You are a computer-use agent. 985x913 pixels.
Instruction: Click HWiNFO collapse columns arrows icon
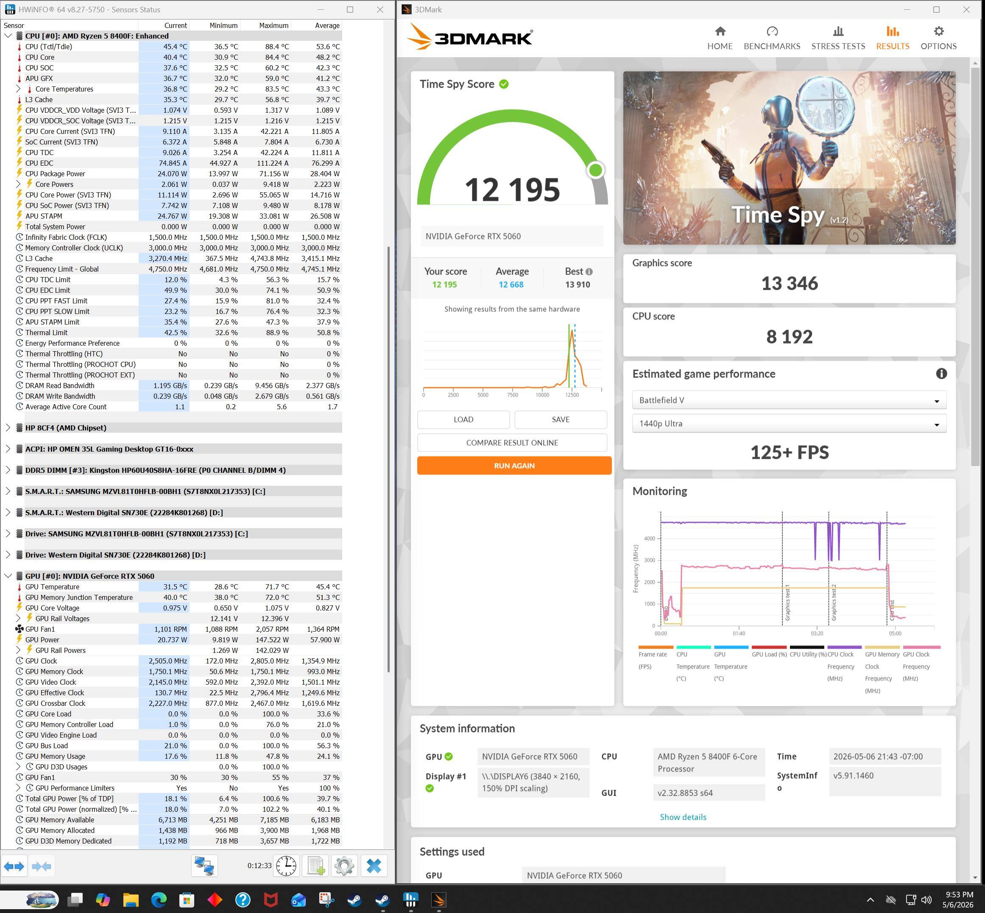point(42,866)
